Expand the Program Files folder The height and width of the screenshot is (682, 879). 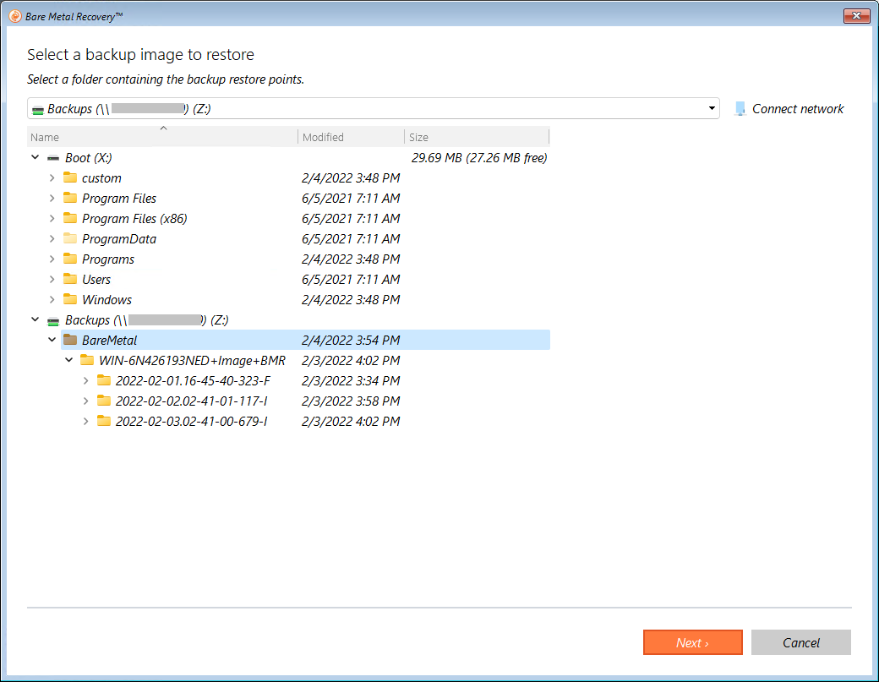click(x=52, y=199)
